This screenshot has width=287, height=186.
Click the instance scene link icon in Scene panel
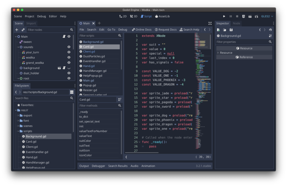point(23,30)
